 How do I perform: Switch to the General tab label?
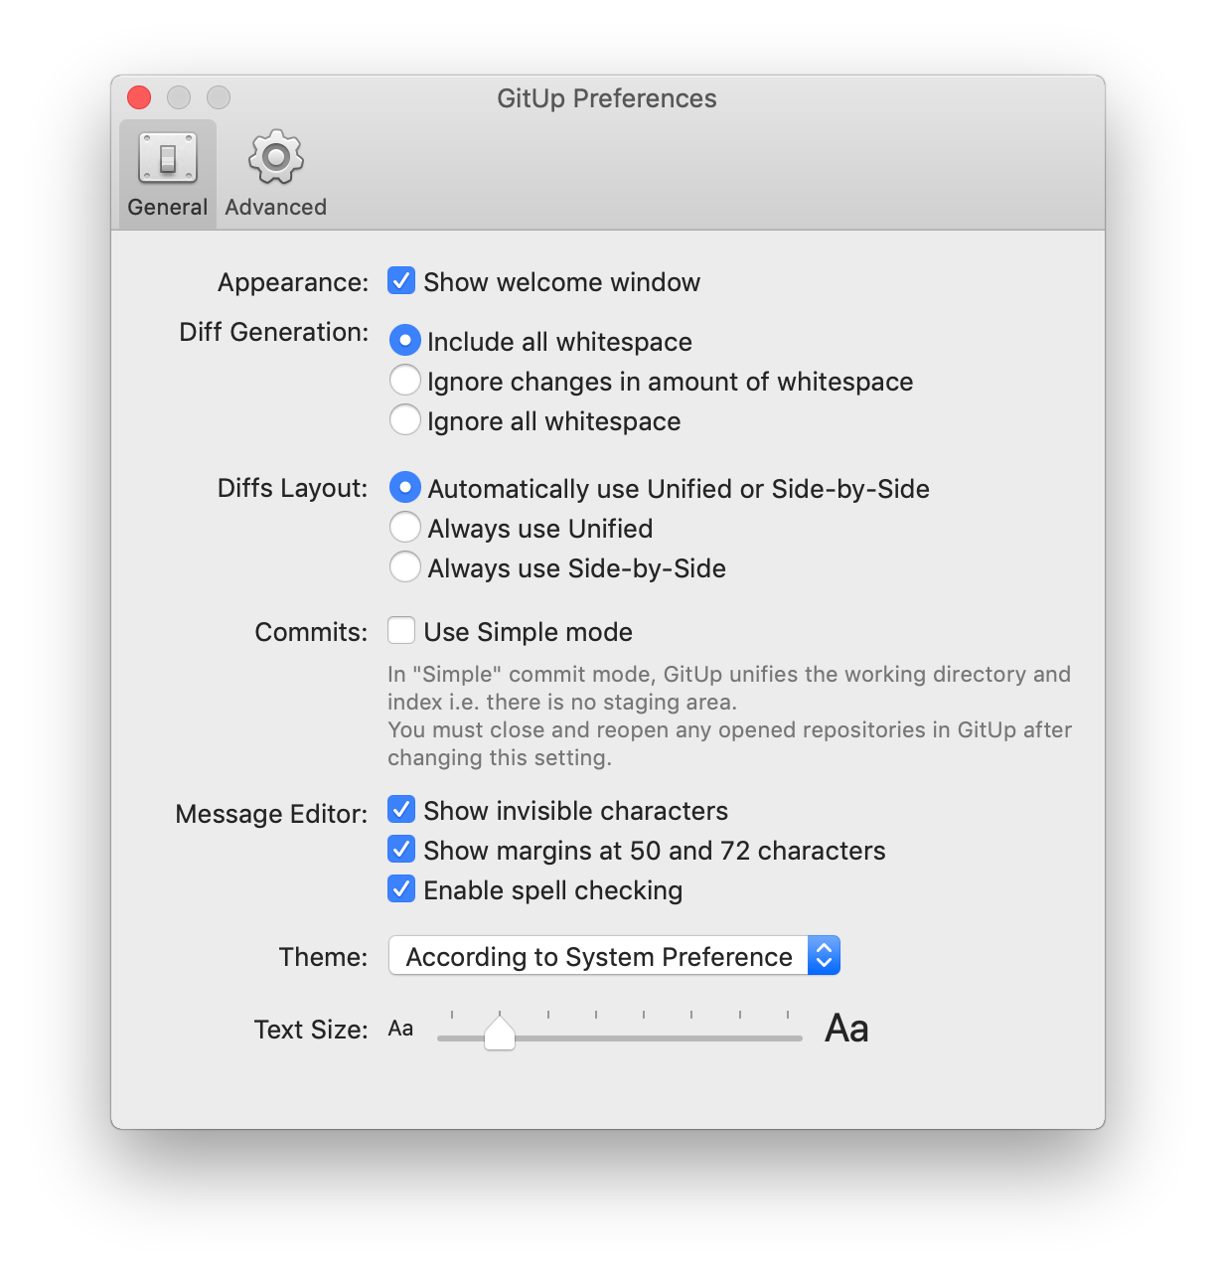[x=168, y=207]
